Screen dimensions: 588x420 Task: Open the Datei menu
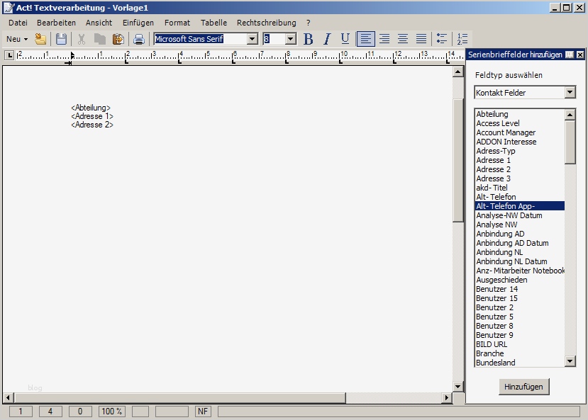point(18,23)
